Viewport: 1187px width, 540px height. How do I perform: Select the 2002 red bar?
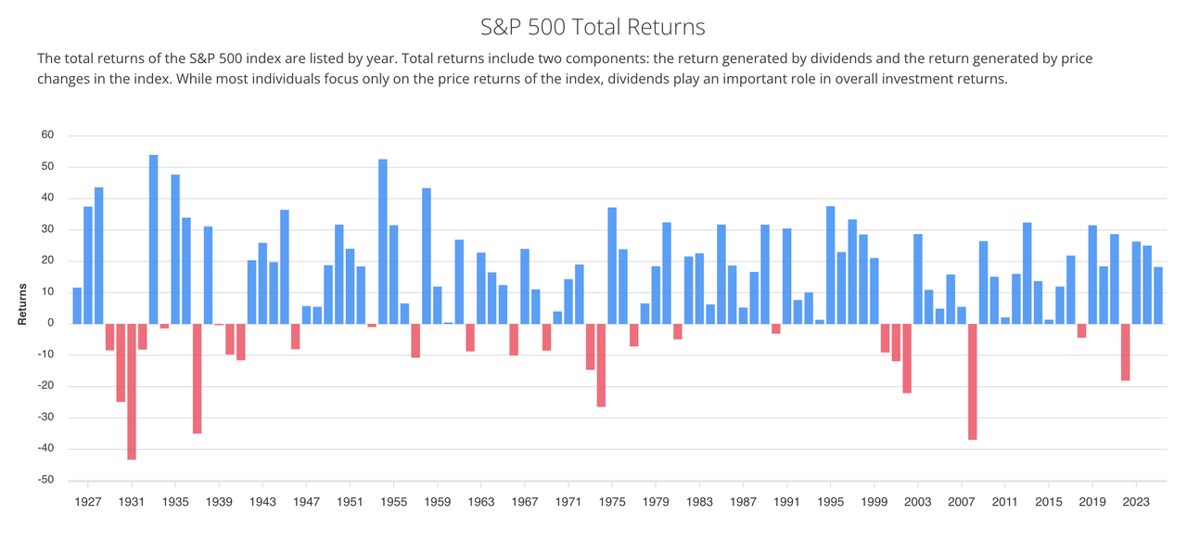pyautogui.click(x=907, y=358)
